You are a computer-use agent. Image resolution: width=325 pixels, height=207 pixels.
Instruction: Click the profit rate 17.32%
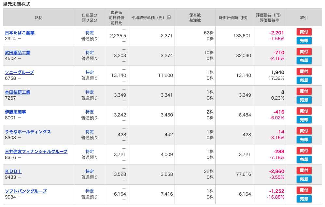click(x=276, y=78)
